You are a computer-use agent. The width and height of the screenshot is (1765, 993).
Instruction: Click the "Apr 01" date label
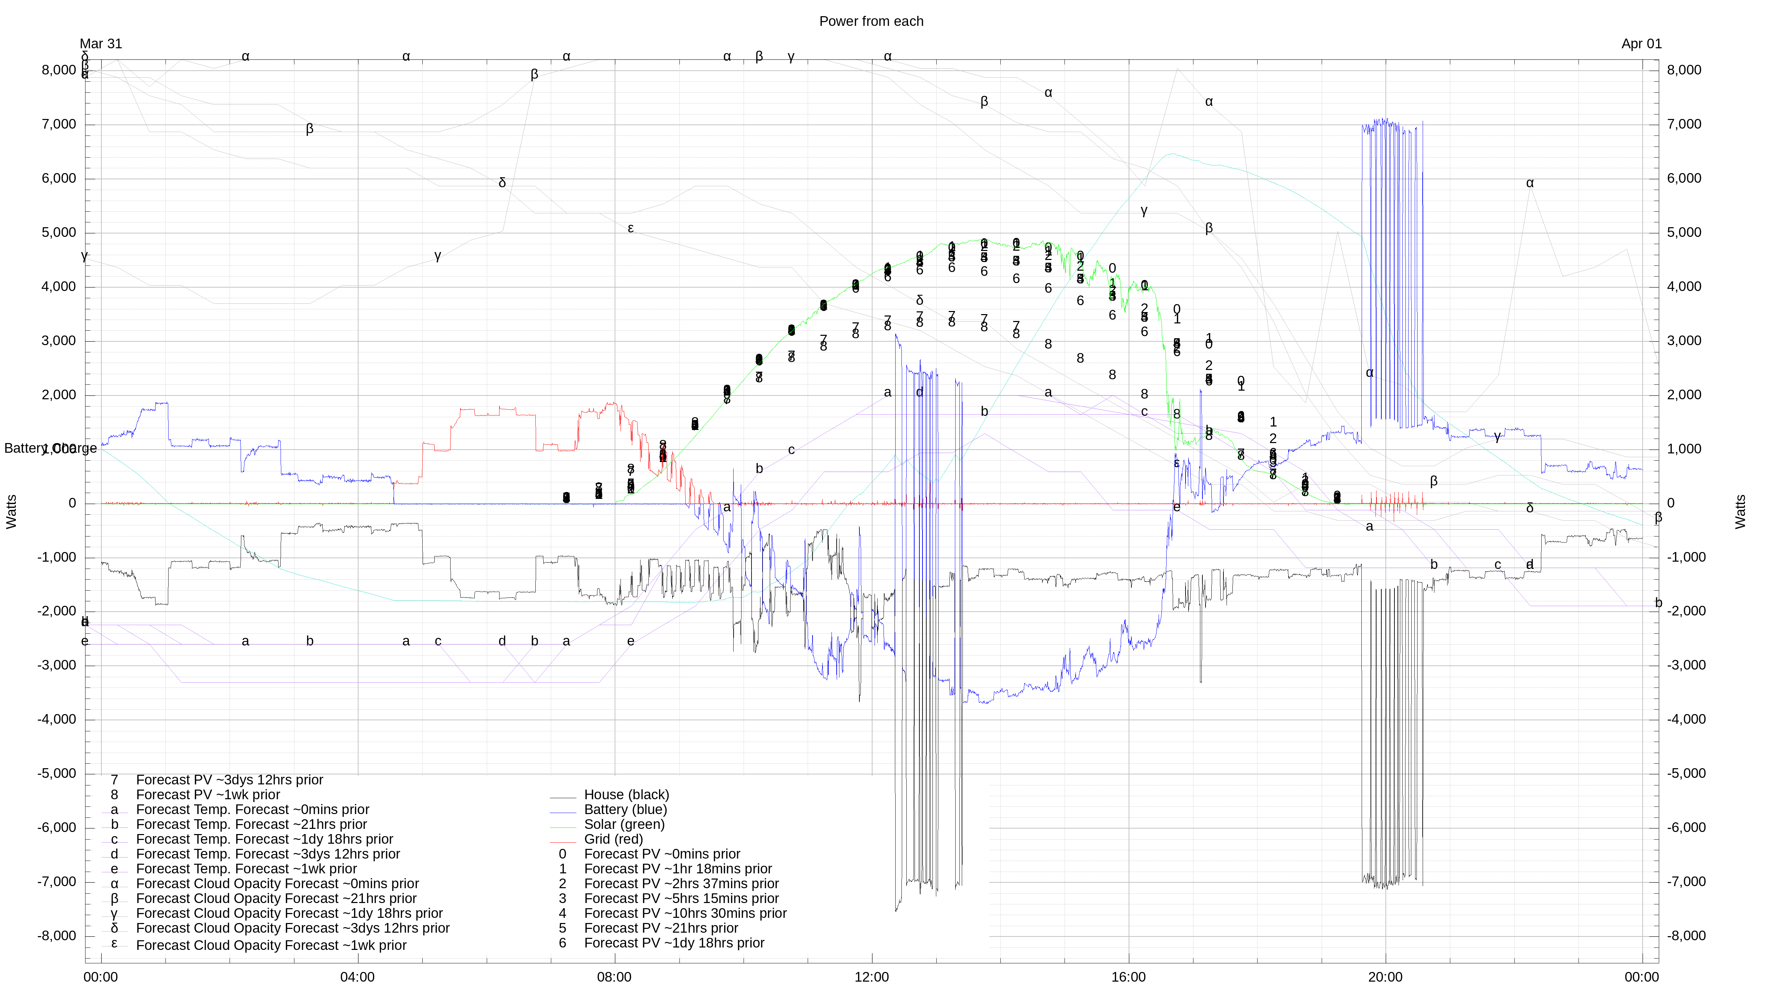coord(1641,44)
